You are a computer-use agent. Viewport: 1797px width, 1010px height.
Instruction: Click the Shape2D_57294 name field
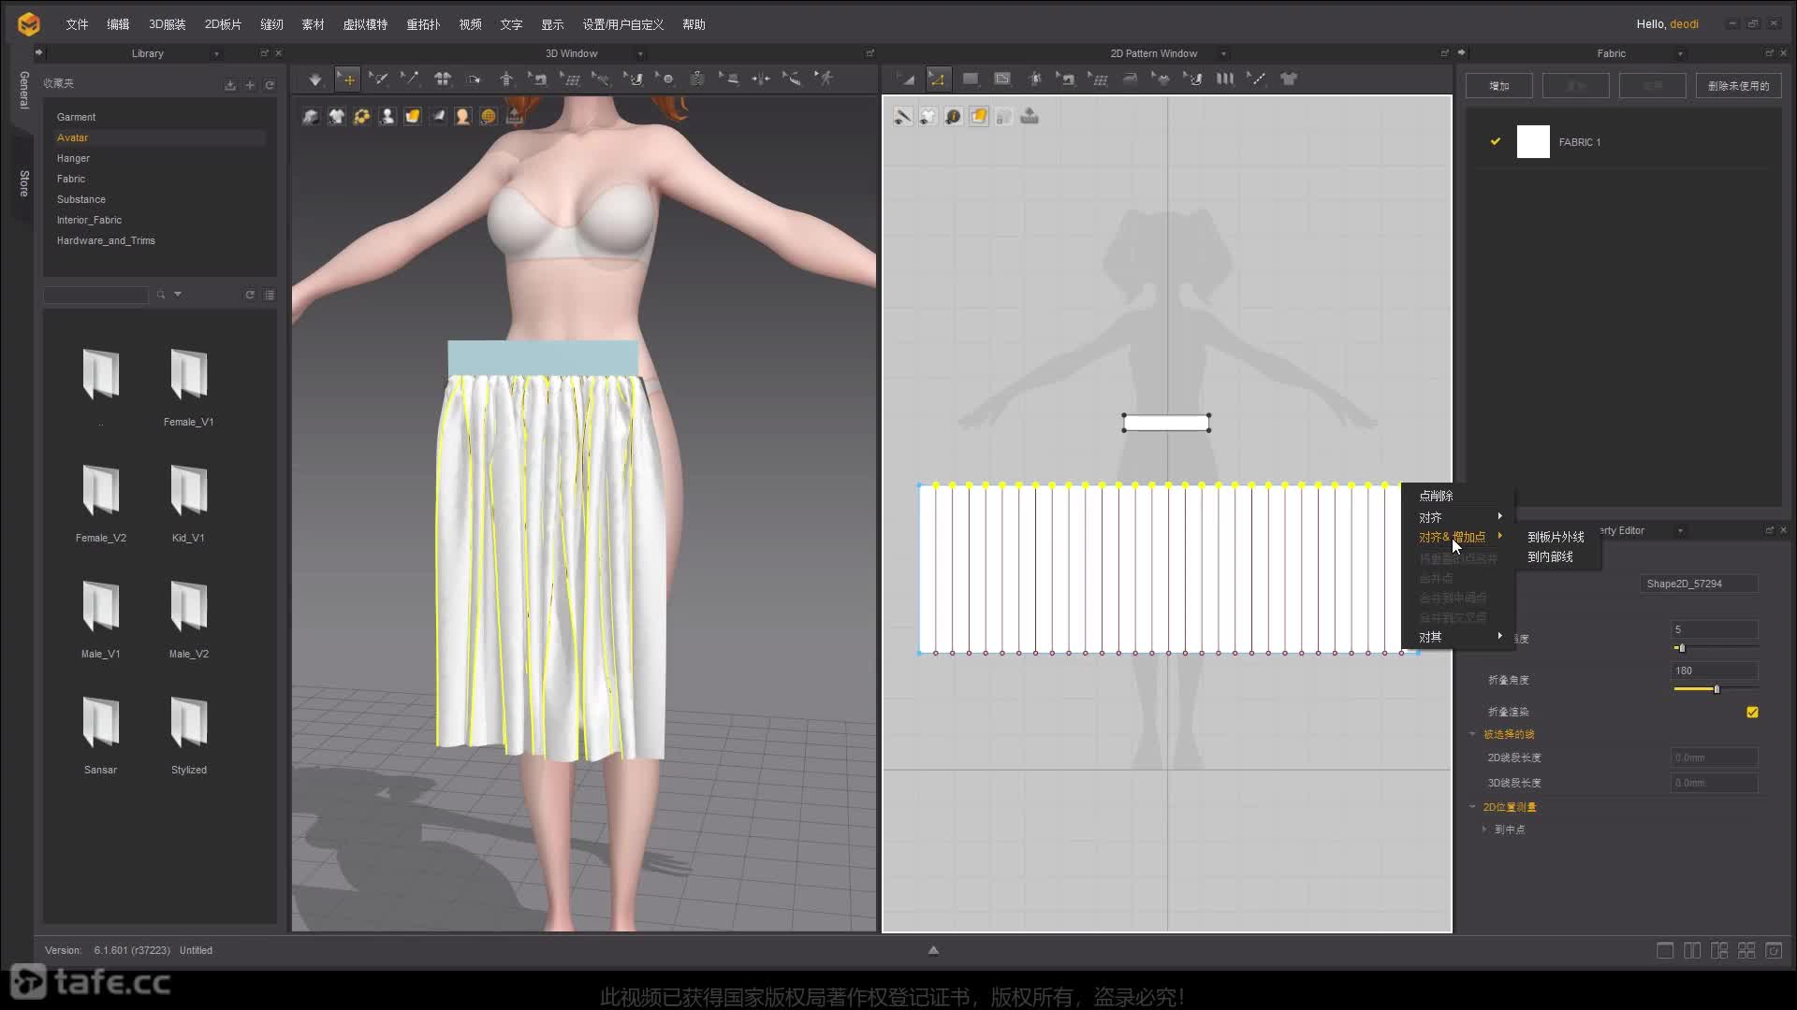[1698, 584]
